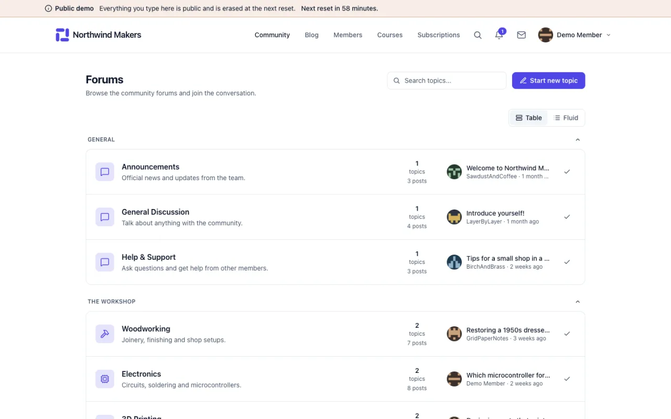Mark General Discussion as read checkmark
Viewport: 671px width, 419px height.
pyautogui.click(x=567, y=217)
